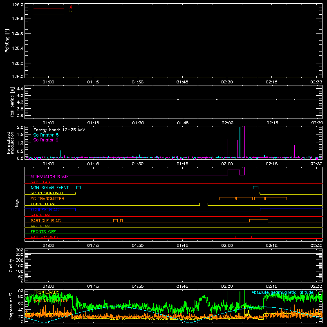Click the Collimator 9 spike near 02:23
This screenshot has height=327, width=327.
point(295,151)
